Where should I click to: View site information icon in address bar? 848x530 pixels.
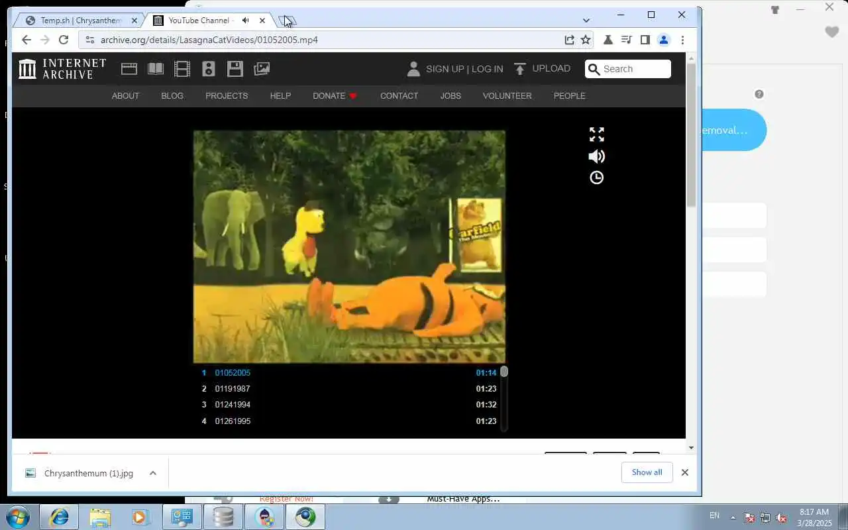[90, 40]
